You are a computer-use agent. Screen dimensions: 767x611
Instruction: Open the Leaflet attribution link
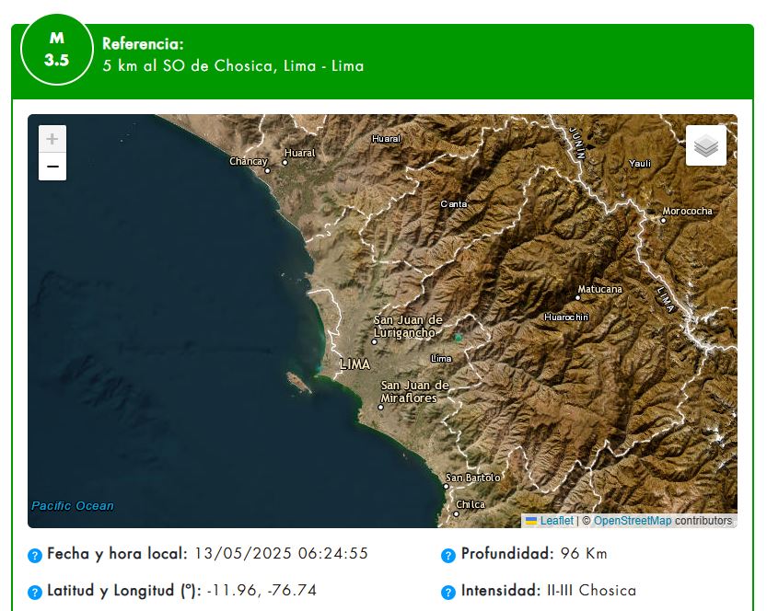[555, 521]
